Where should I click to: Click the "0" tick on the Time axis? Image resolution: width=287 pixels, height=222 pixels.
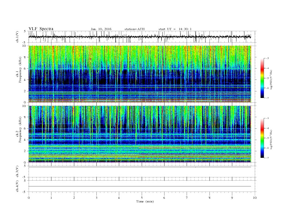(x=29, y=198)
